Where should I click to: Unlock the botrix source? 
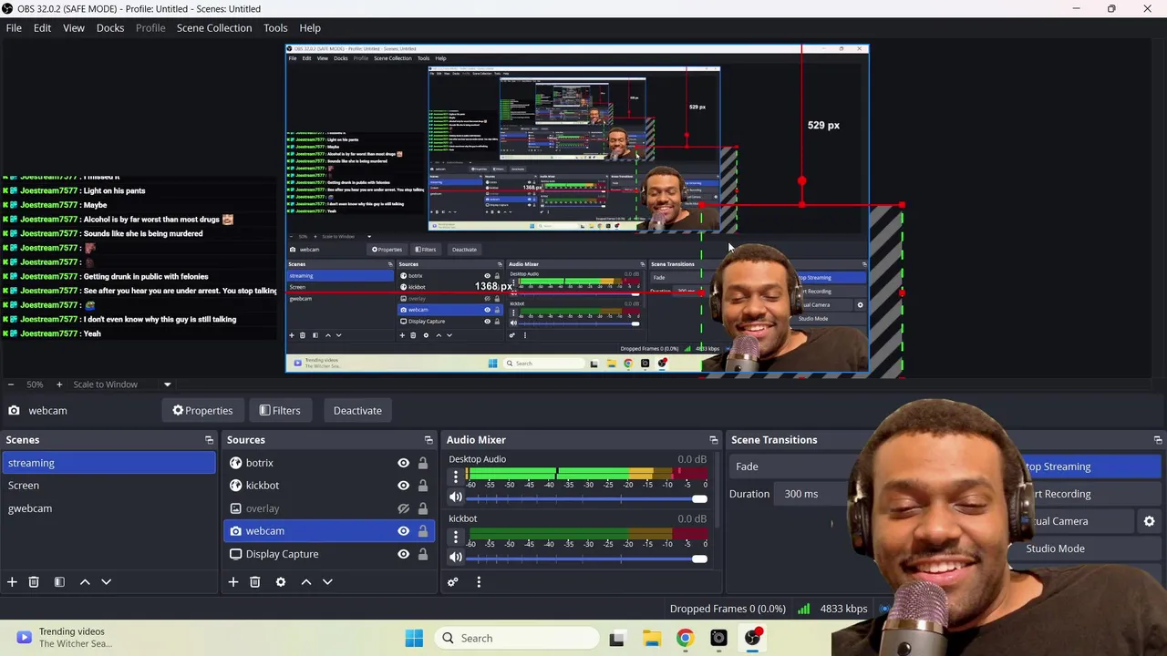coord(423,463)
